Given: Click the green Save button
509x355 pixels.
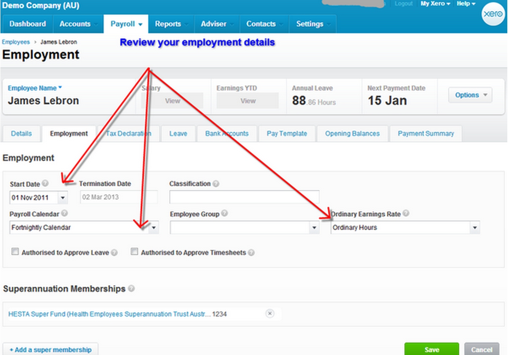Looking at the screenshot, I should coord(431,350).
